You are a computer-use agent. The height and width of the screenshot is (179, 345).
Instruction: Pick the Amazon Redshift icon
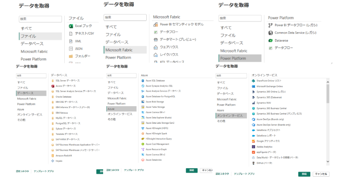pos(52,156)
